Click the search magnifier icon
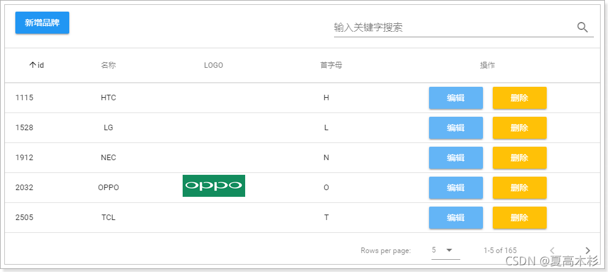This screenshot has height=272, width=608. [x=582, y=27]
